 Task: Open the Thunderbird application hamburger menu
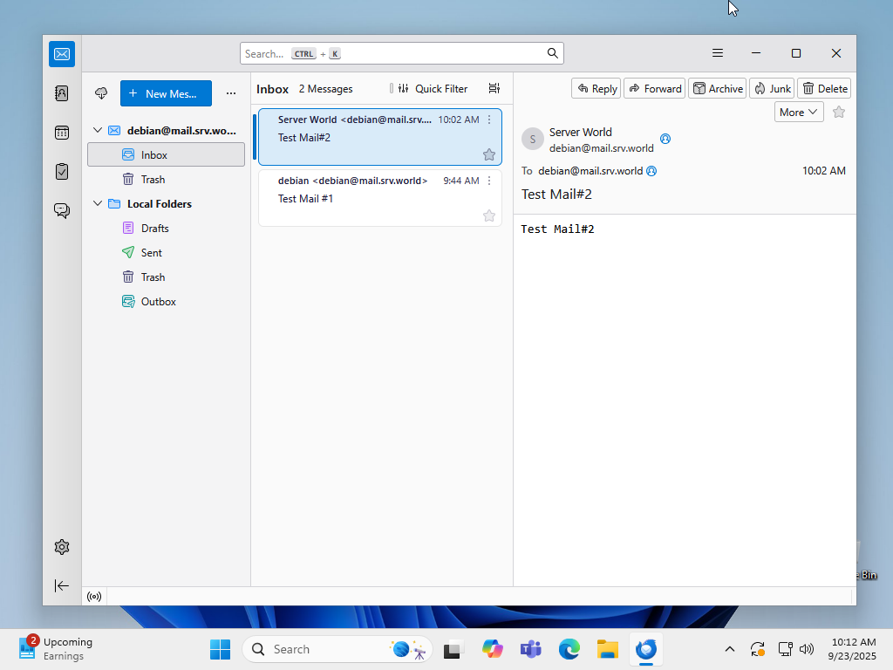(718, 53)
